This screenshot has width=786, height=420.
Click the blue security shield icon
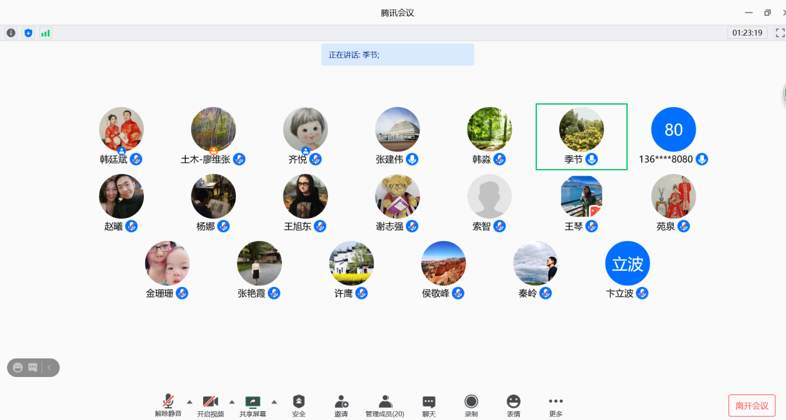[x=28, y=33]
